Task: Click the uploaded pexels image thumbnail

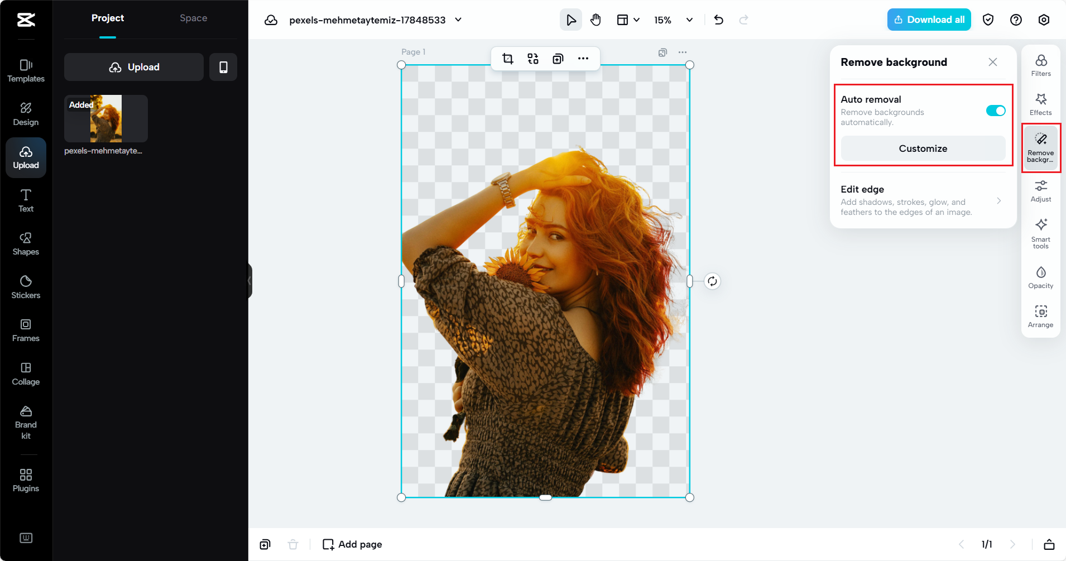Action: click(105, 118)
